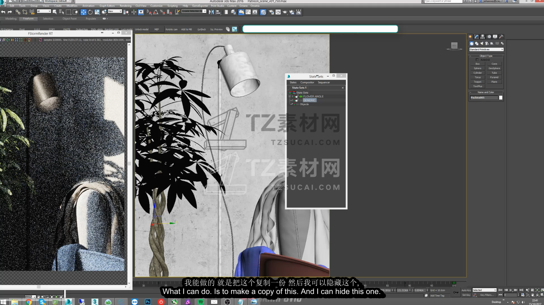Open the Create command panel tab
The height and width of the screenshot is (305, 544).
(x=470, y=37)
